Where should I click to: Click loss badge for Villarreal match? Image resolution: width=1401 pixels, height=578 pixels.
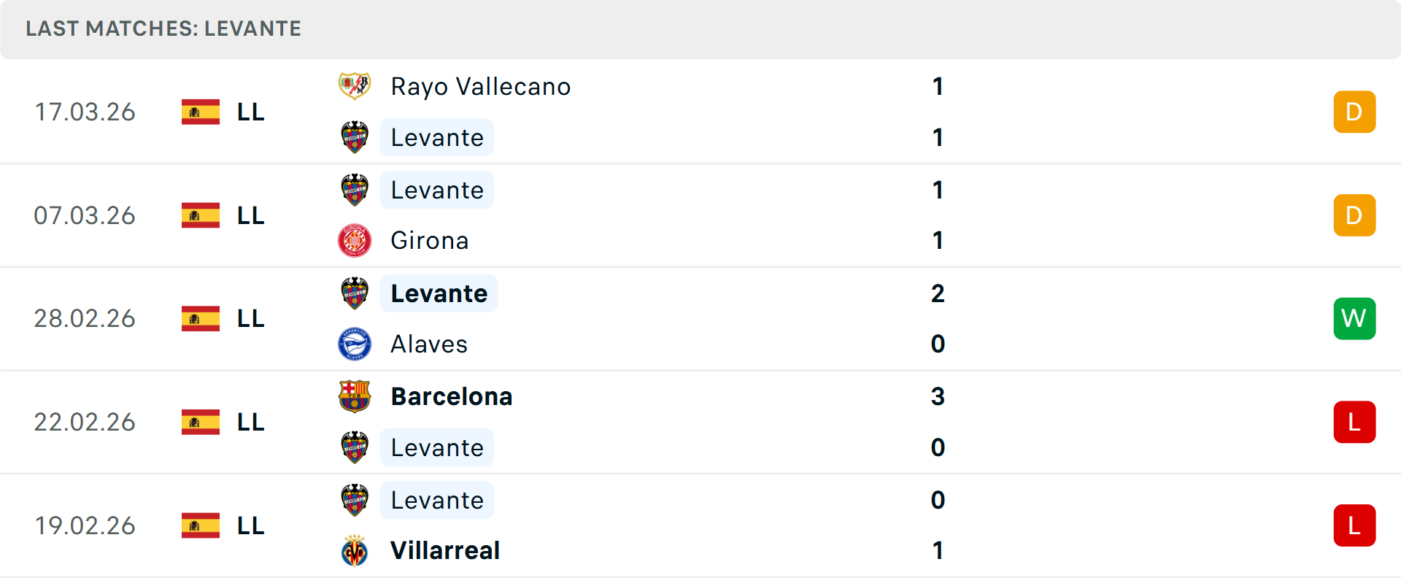click(1354, 525)
